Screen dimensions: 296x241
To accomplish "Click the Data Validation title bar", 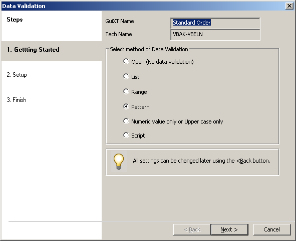I will (143, 6).
